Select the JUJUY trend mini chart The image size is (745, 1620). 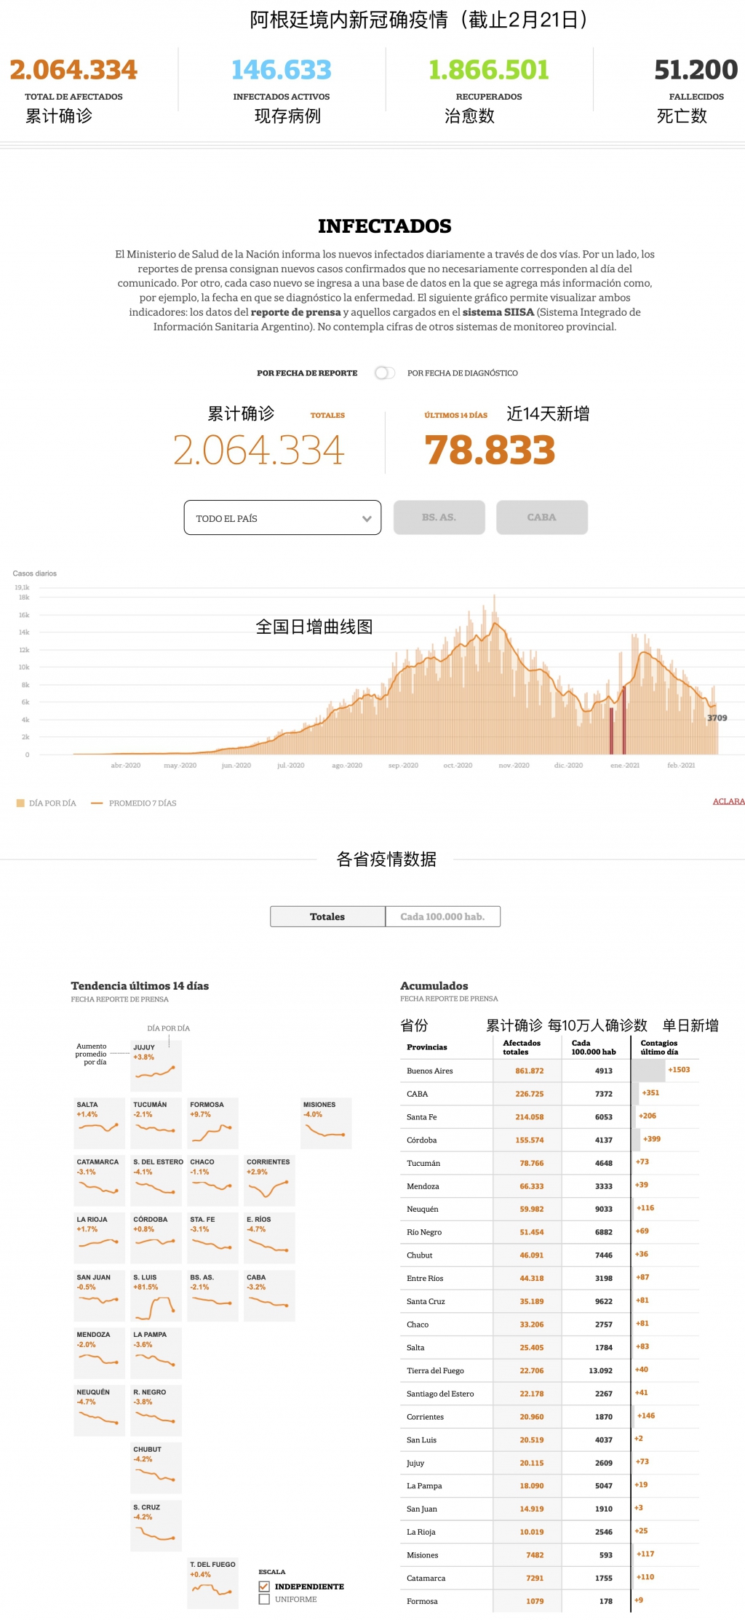point(156,1065)
